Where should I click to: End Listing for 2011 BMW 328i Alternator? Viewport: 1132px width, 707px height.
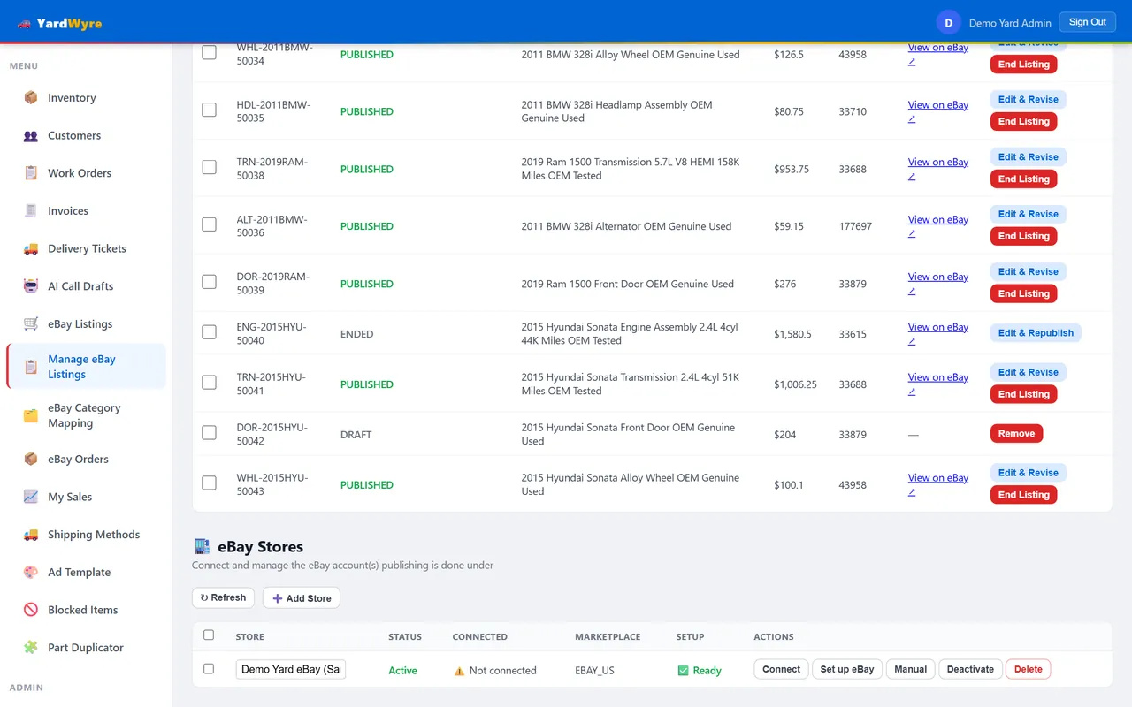point(1023,236)
